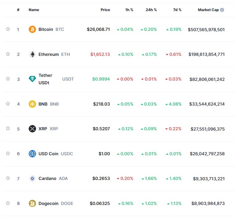The height and width of the screenshot is (217, 235).
Task: Click the Bitcoin market cap value
Action: pos(206,30)
